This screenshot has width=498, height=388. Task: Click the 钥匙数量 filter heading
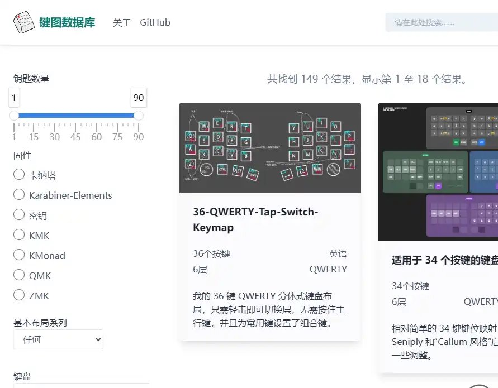pyautogui.click(x=31, y=79)
